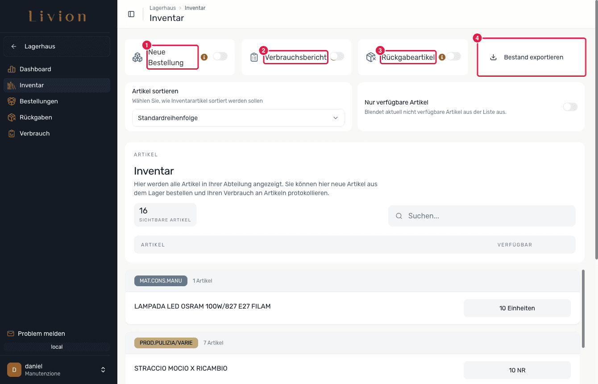The image size is (598, 384).
Task: Click the cubes icon beside Neue Bestellung
Action: tap(137, 57)
